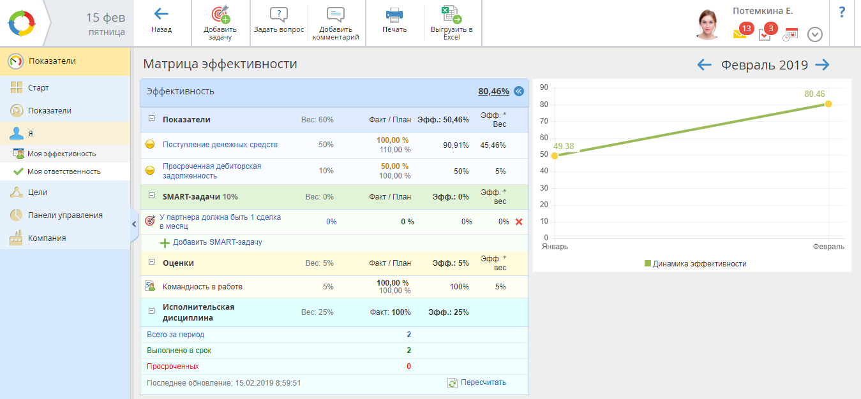Open the help question mark

click(842, 12)
